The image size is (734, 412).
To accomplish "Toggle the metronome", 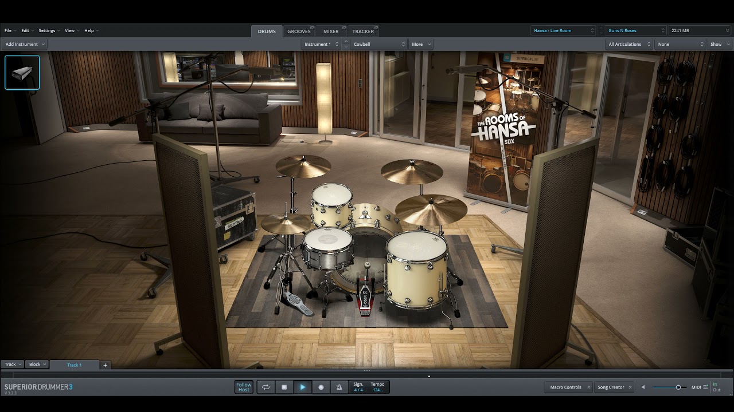I will coord(339,387).
